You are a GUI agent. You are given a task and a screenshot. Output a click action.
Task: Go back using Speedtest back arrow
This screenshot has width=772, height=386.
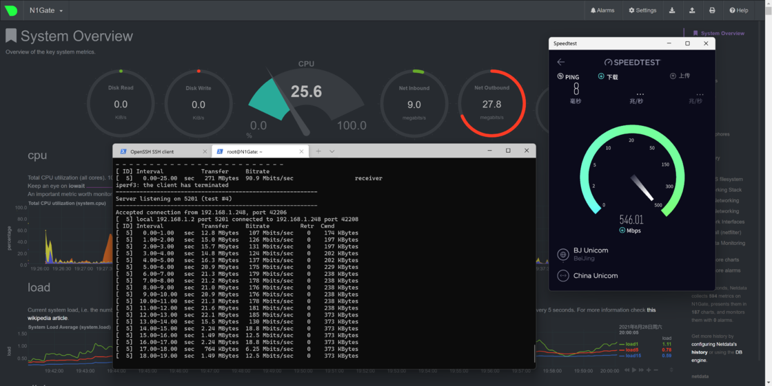[561, 62]
